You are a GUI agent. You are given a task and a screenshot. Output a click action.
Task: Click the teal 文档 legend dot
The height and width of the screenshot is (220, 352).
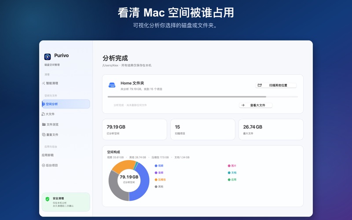[x=229, y=172]
